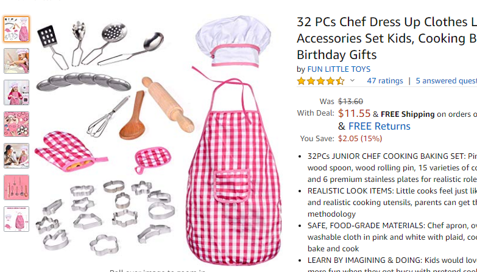Click the white chef hat in main image
The width and height of the screenshot is (477, 272).
click(233, 41)
